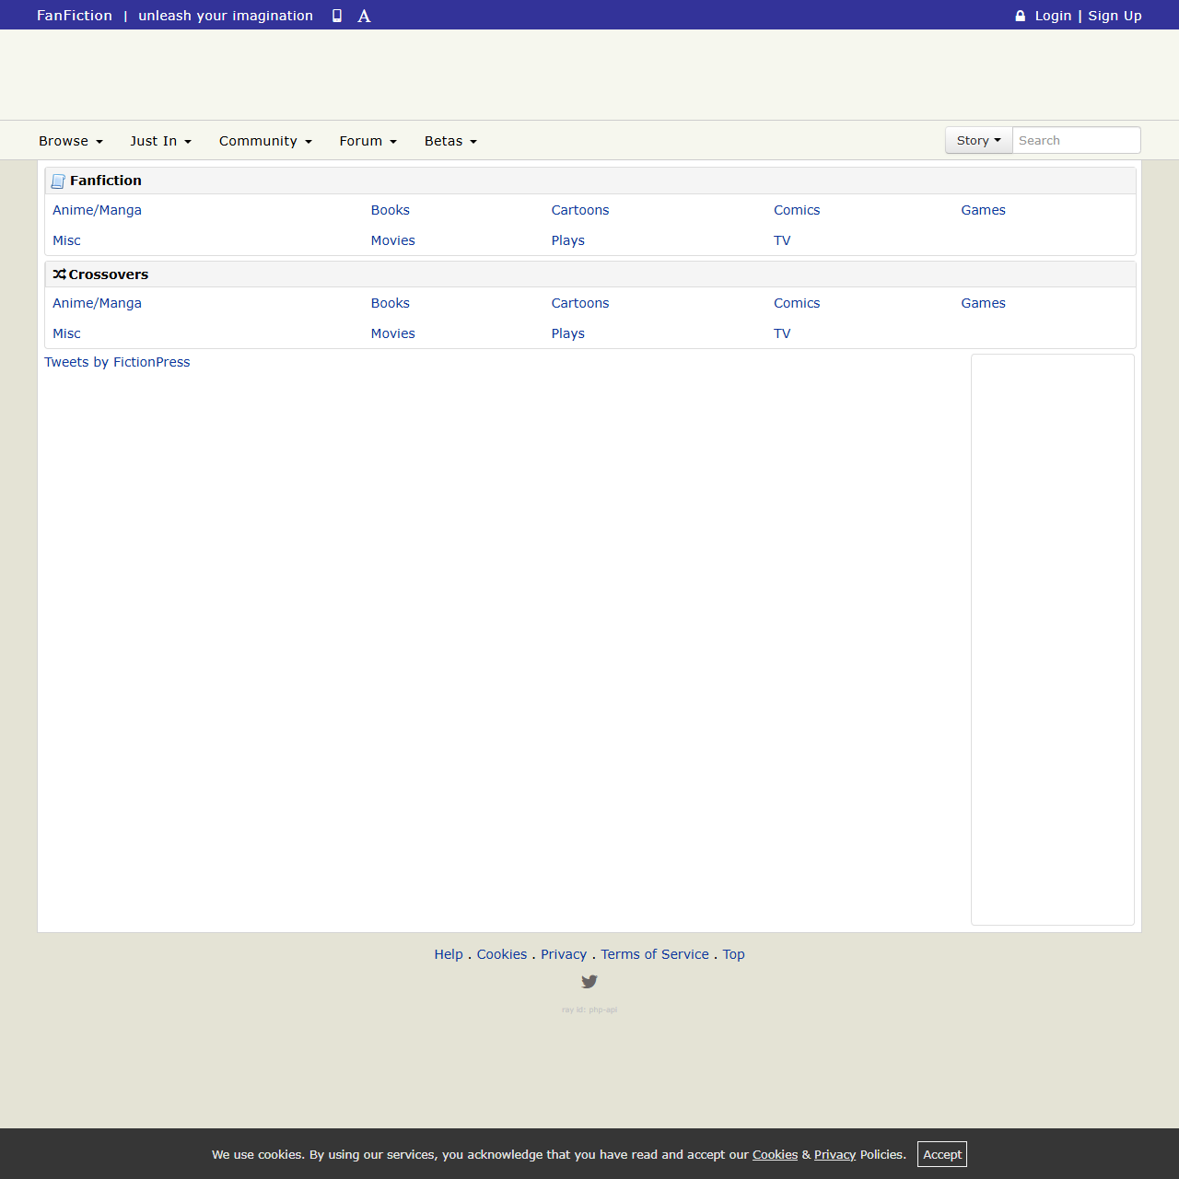The height and width of the screenshot is (1179, 1179).
Task: Go to Games under Crossovers
Action: coord(983,303)
